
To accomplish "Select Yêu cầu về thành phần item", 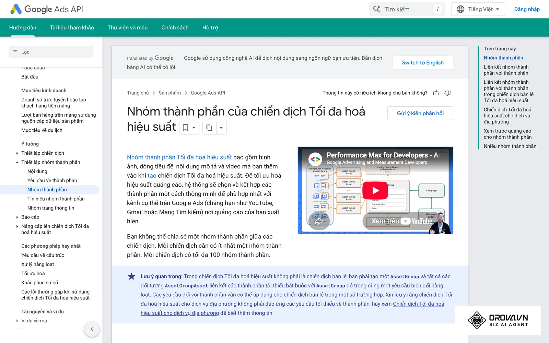I will pyautogui.click(x=52, y=180).
